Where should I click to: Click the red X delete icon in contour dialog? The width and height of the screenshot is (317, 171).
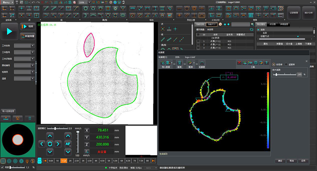point(239,63)
